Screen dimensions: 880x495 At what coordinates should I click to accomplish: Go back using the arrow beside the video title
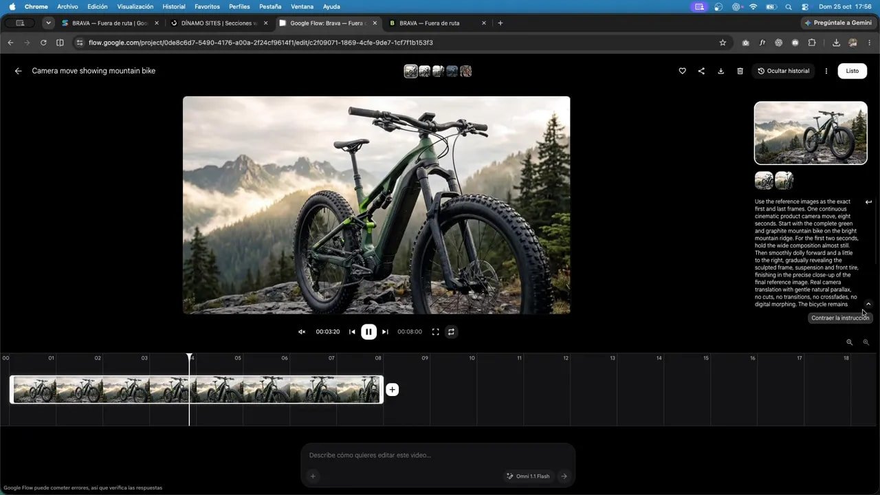(x=19, y=71)
